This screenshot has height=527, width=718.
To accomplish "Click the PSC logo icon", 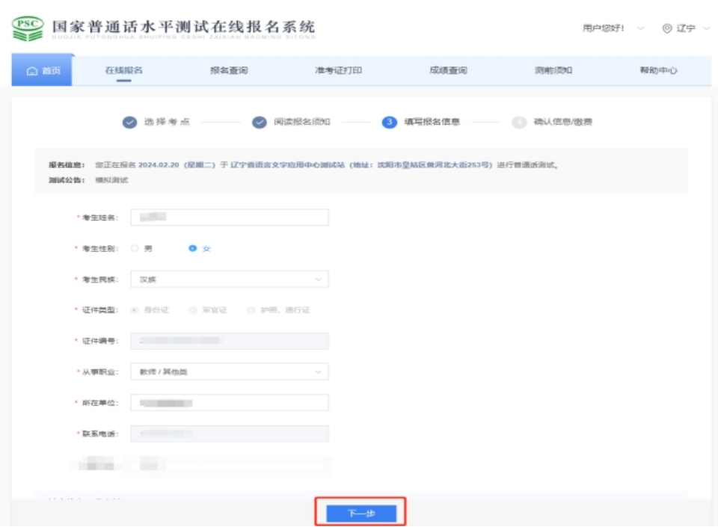I will pyautogui.click(x=28, y=28).
